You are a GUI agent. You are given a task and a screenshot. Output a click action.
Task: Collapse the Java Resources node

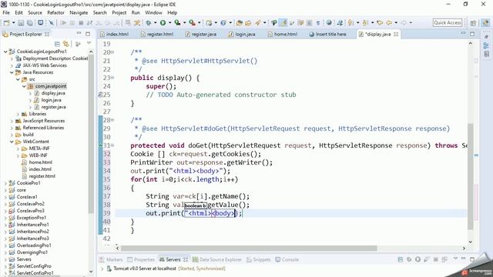coord(12,72)
